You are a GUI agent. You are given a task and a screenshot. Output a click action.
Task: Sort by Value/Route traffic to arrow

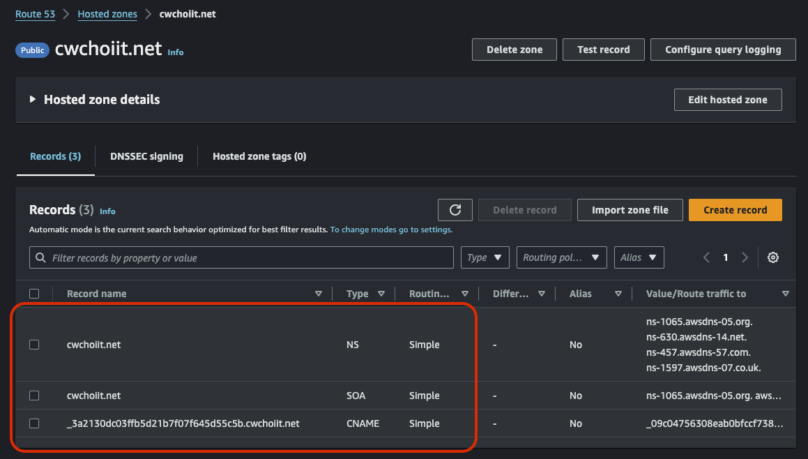click(x=785, y=294)
